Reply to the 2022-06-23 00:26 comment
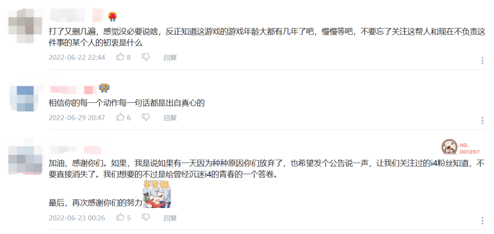494x234 pixels. [x=170, y=218]
